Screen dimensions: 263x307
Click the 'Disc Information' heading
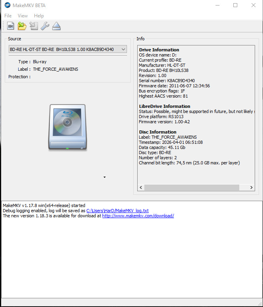(x=157, y=132)
